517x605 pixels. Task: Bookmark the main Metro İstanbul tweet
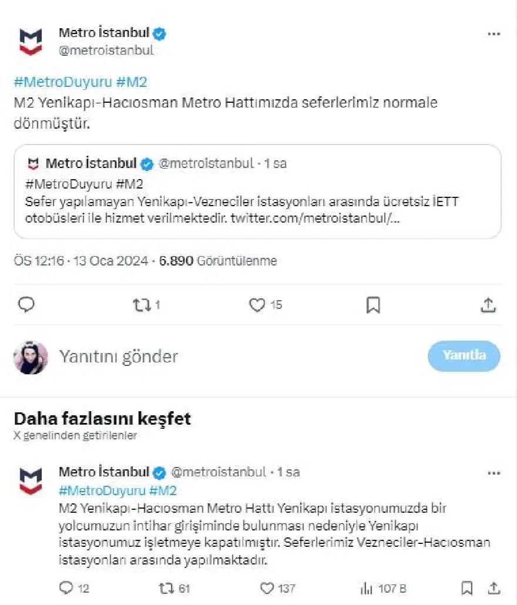(373, 305)
